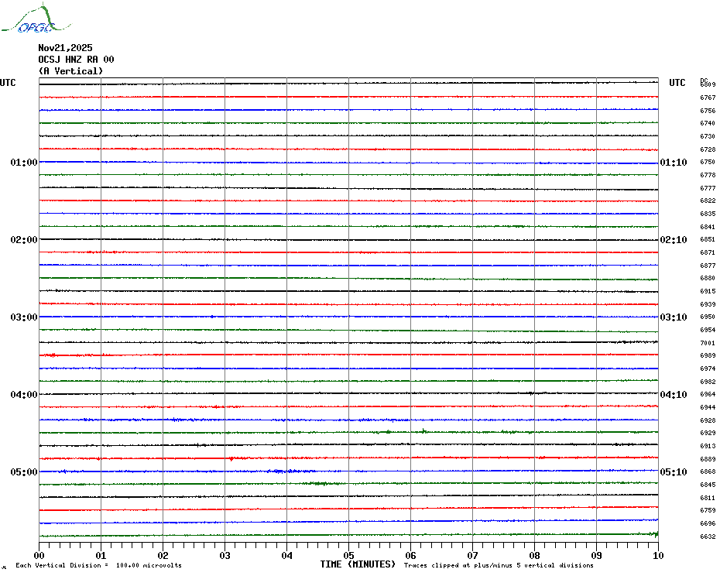Click the OFGC logo

(x=36, y=19)
